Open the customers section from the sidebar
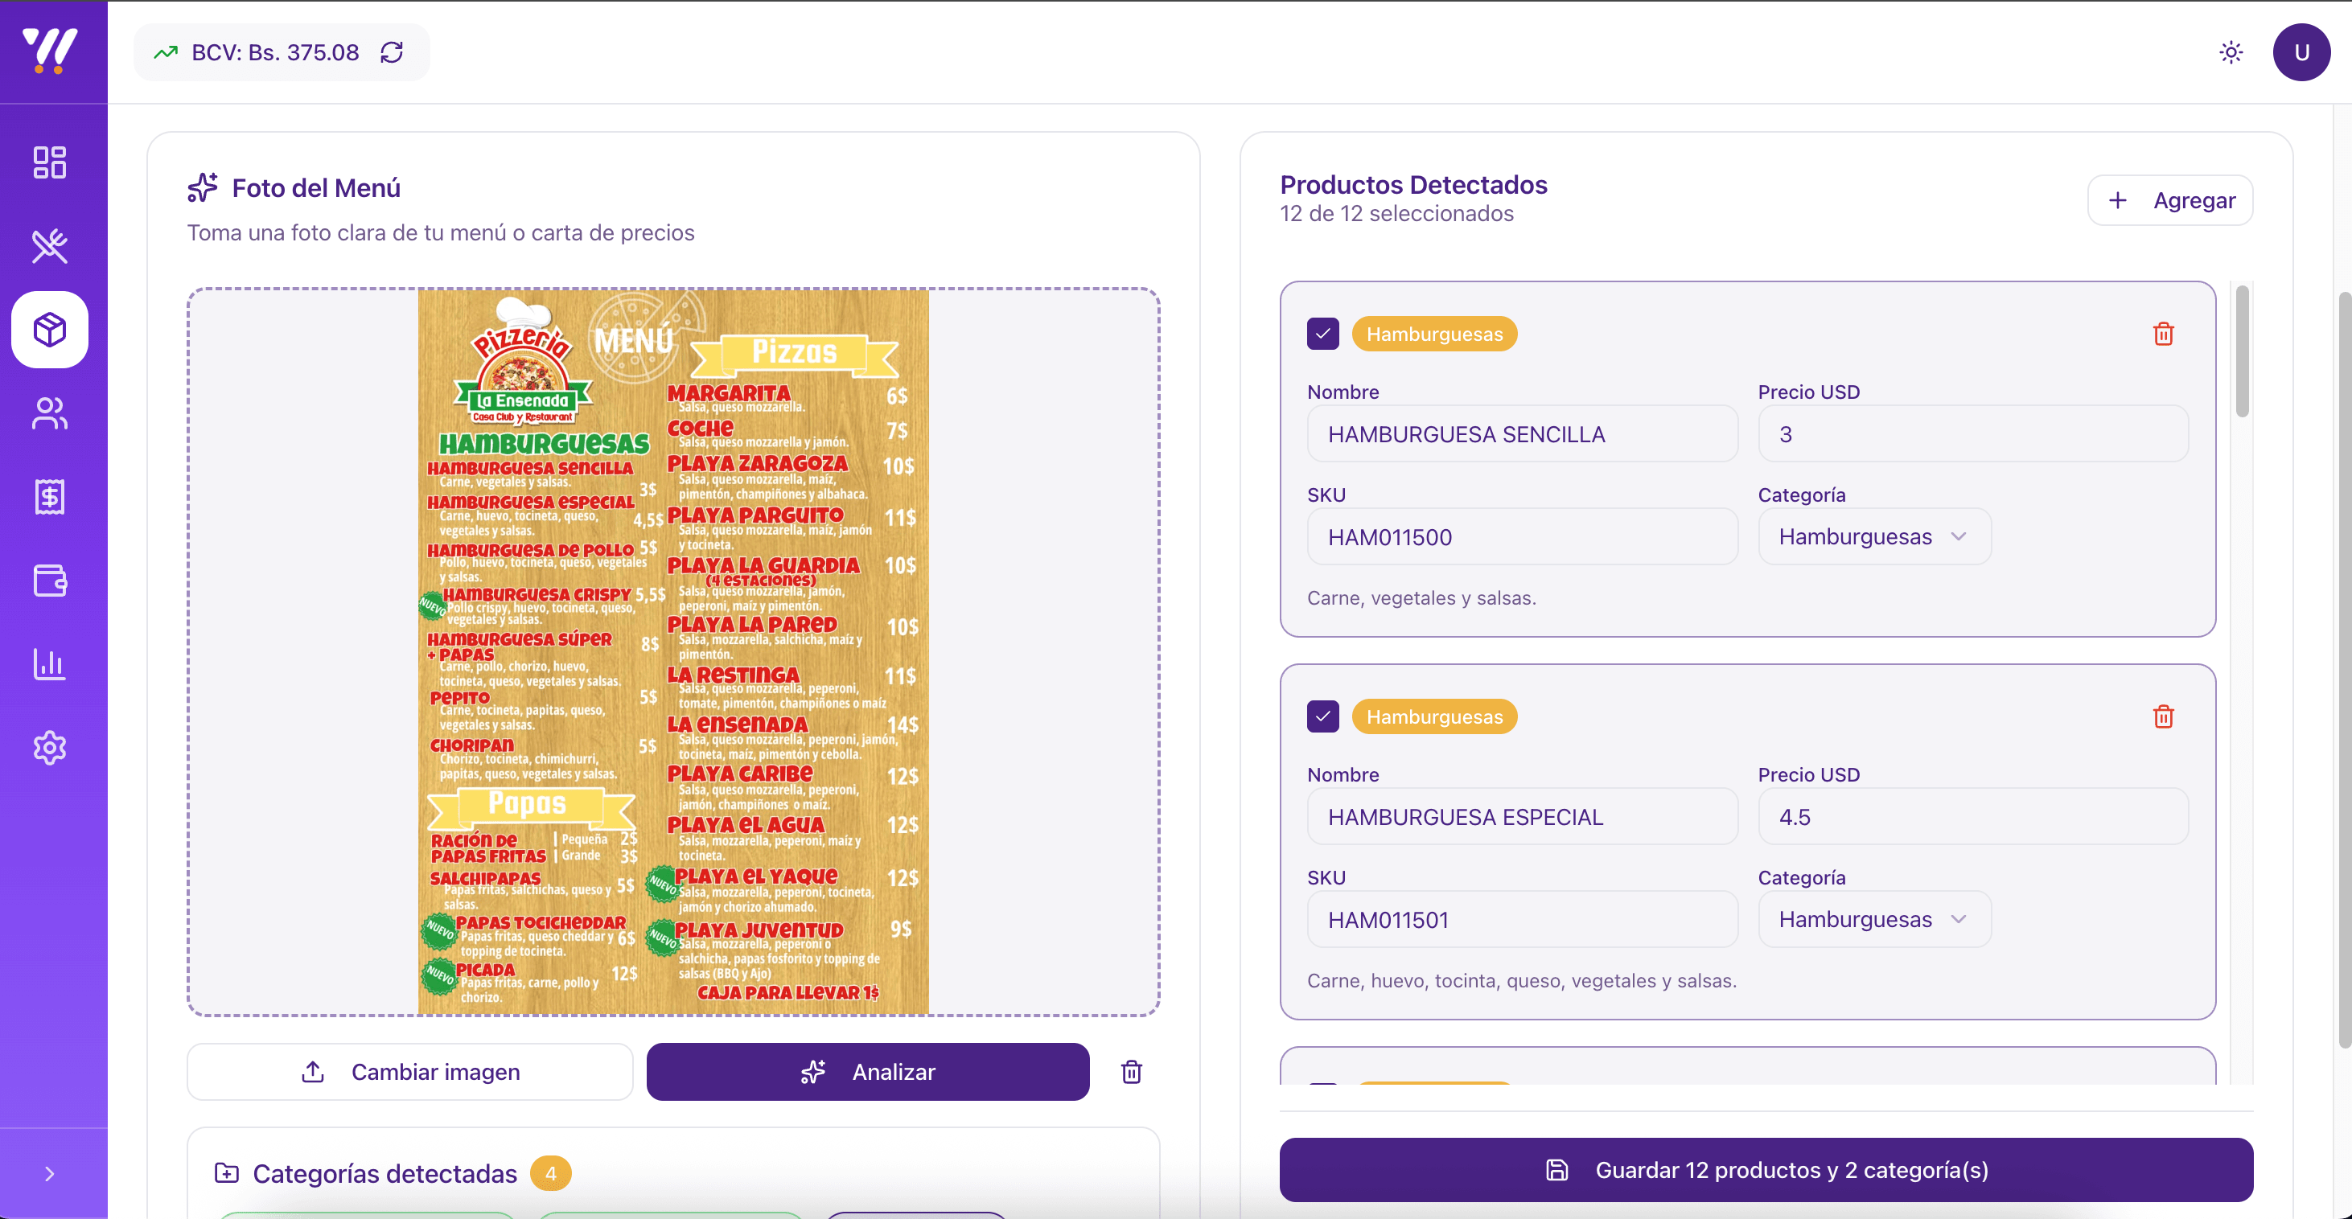This screenshot has height=1219, width=2352. (50, 415)
